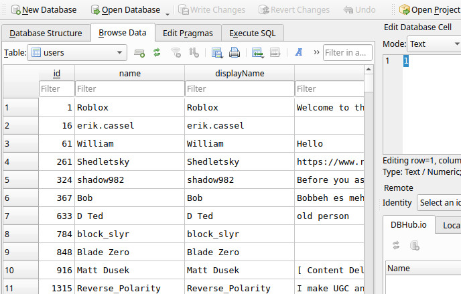Open the Table selector dropdown
Viewport: 461px width, 294px height.
tap(77, 53)
